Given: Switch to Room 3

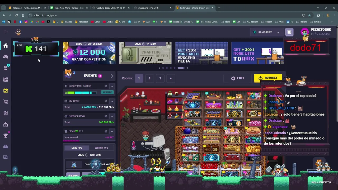Looking at the screenshot, I should (160, 78).
